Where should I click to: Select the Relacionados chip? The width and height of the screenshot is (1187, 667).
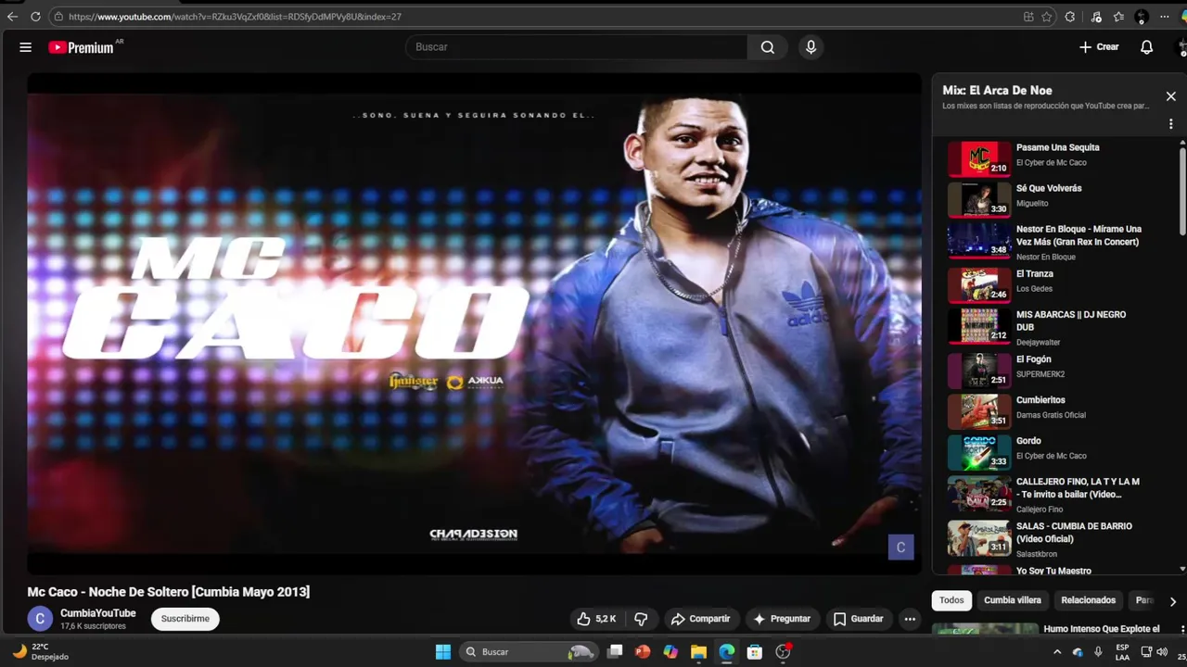(x=1088, y=600)
